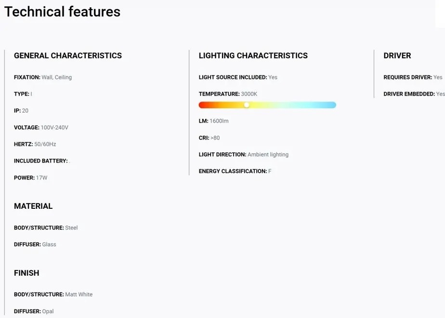Click the LM 1600lm specification
The width and height of the screenshot is (445, 318).
pos(214,121)
